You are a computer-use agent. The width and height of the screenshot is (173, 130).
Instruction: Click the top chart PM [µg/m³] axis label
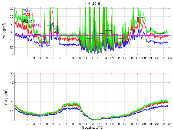4,31
